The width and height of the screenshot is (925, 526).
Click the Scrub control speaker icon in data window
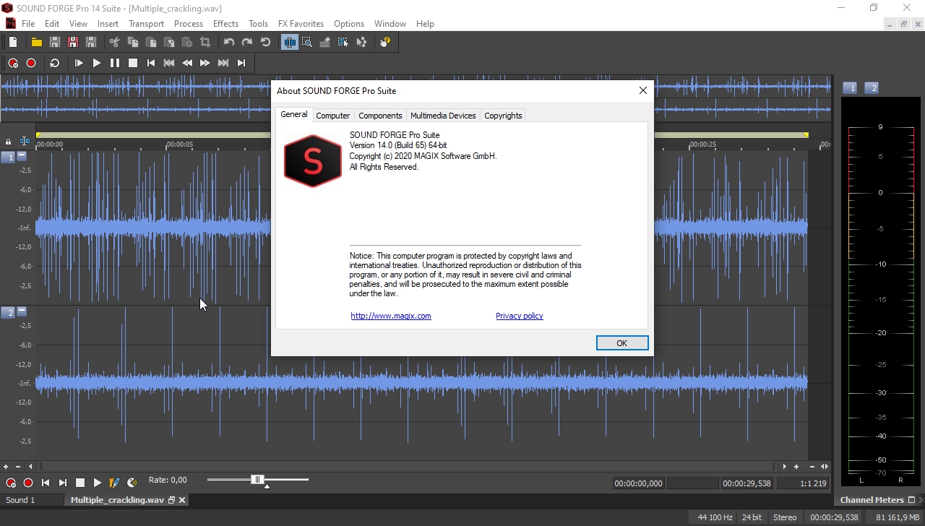[132, 483]
